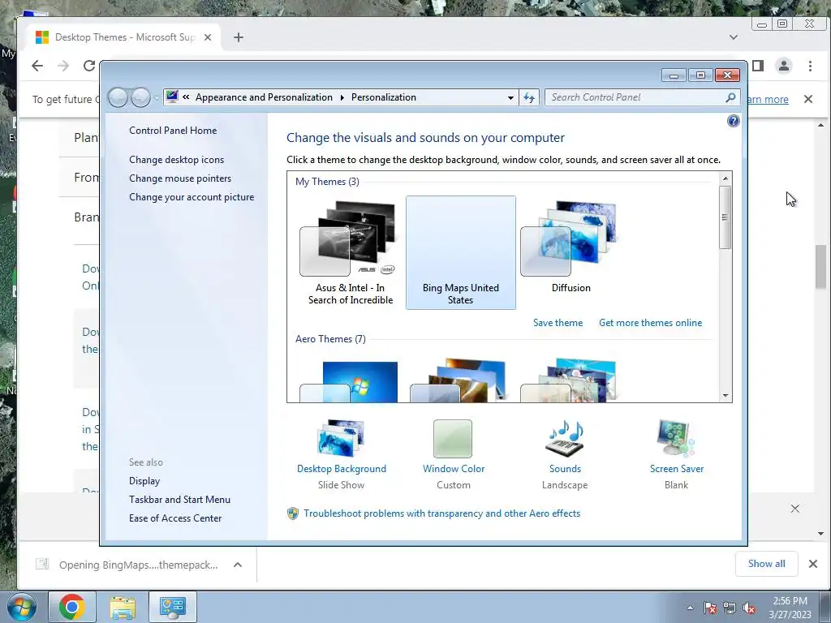The image size is (831, 623).
Task: Select the Windows 7 Aero theme thumbnail
Action: (x=351, y=380)
